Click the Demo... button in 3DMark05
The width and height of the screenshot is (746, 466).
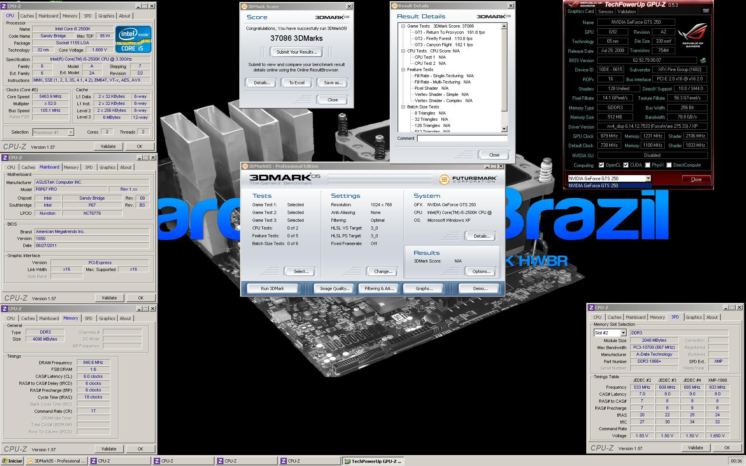(x=480, y=289)
